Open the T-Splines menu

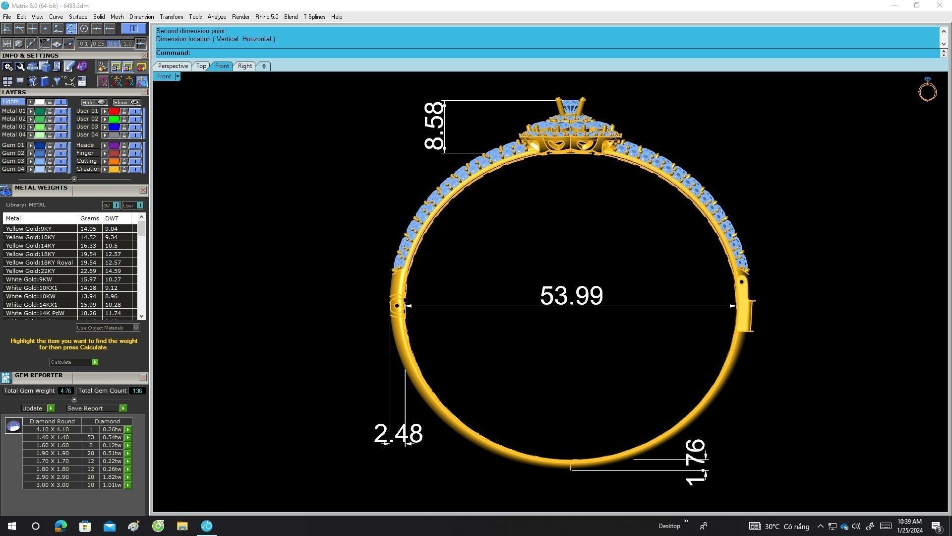click(314, 17)
